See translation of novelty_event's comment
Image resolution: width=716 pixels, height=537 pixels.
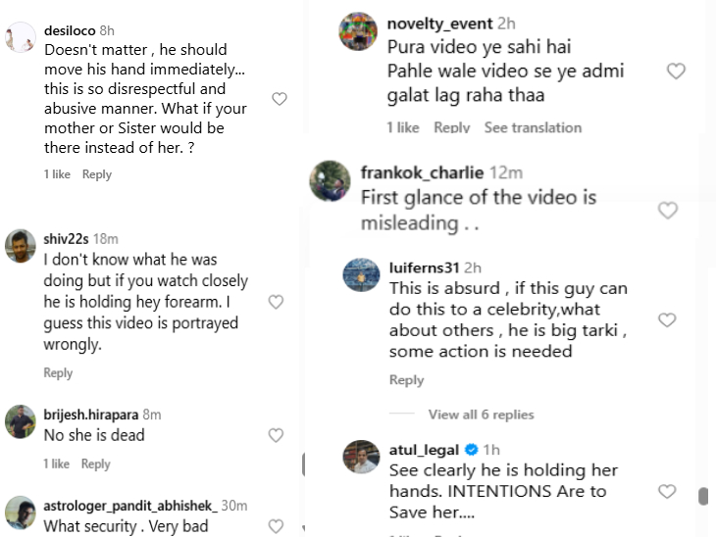pos(533,127)
